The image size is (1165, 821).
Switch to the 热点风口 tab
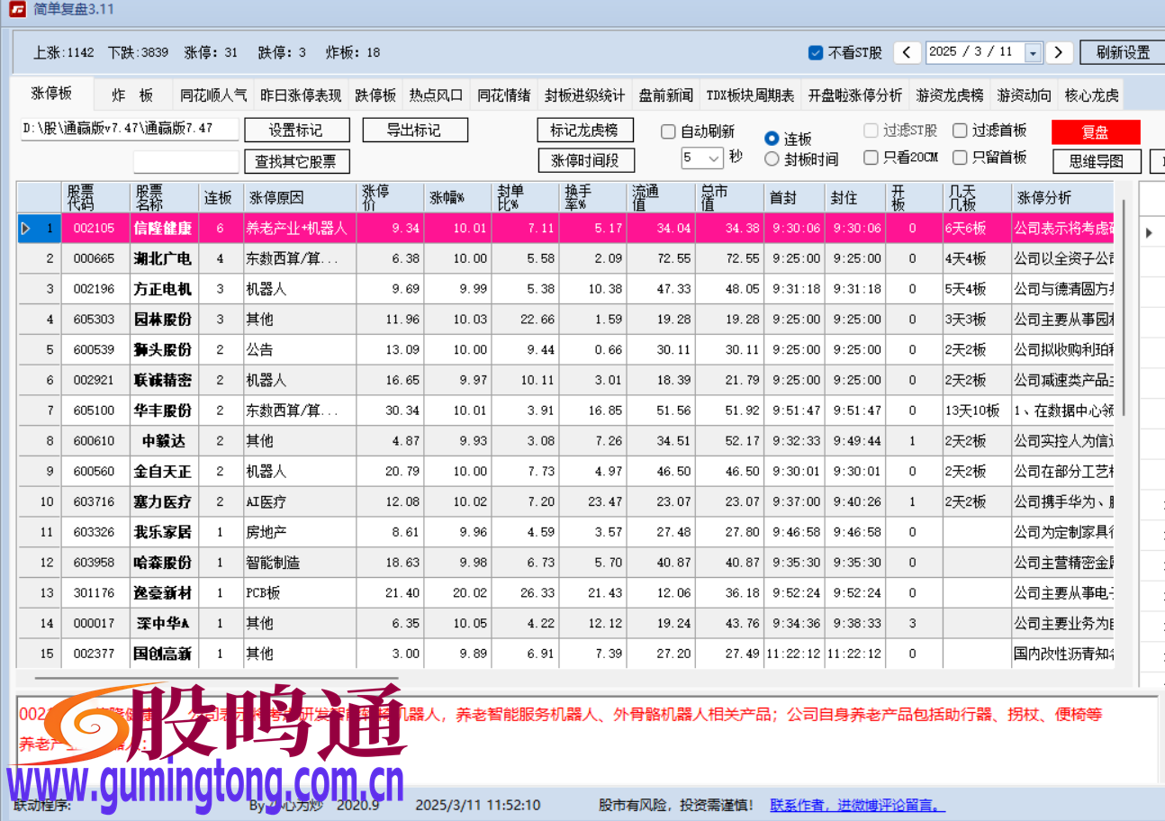point(435,93)
